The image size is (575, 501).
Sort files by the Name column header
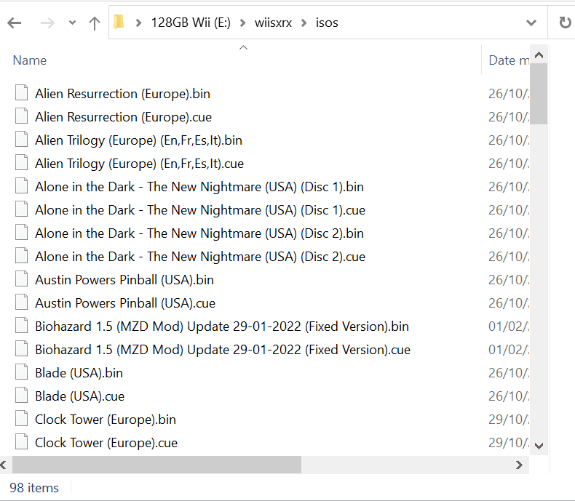[x=30, y=60]
